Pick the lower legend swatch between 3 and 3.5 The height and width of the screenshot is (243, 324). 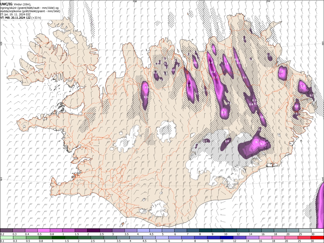111,237
